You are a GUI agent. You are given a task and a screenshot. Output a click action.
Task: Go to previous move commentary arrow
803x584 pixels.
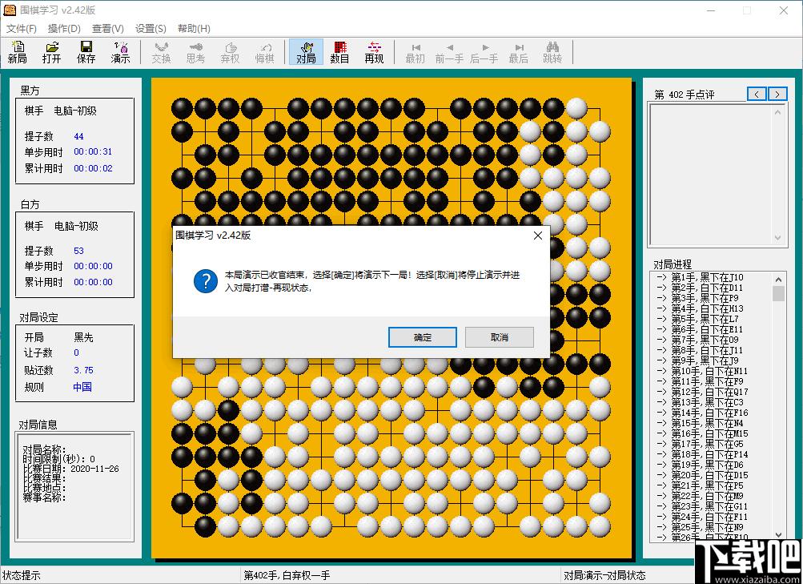tap(757, 94)
